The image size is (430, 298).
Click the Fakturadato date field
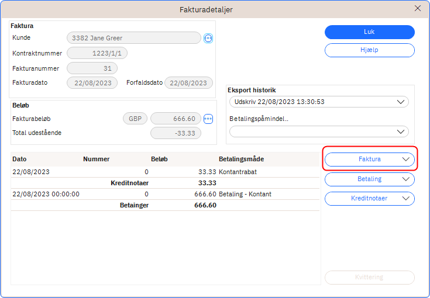point(92,83)
